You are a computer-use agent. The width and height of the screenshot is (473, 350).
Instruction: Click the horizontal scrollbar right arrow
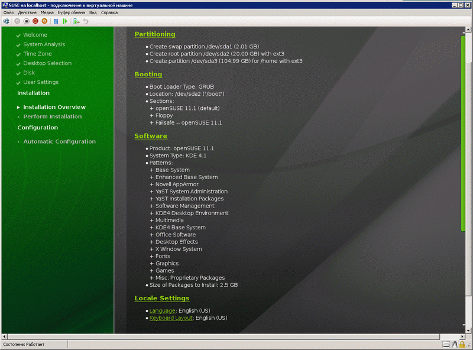point(462,336)
